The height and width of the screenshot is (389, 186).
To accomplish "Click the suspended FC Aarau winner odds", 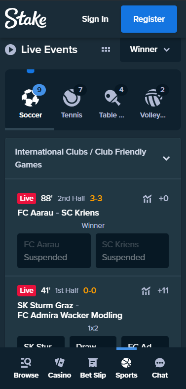I will [54, 251].
